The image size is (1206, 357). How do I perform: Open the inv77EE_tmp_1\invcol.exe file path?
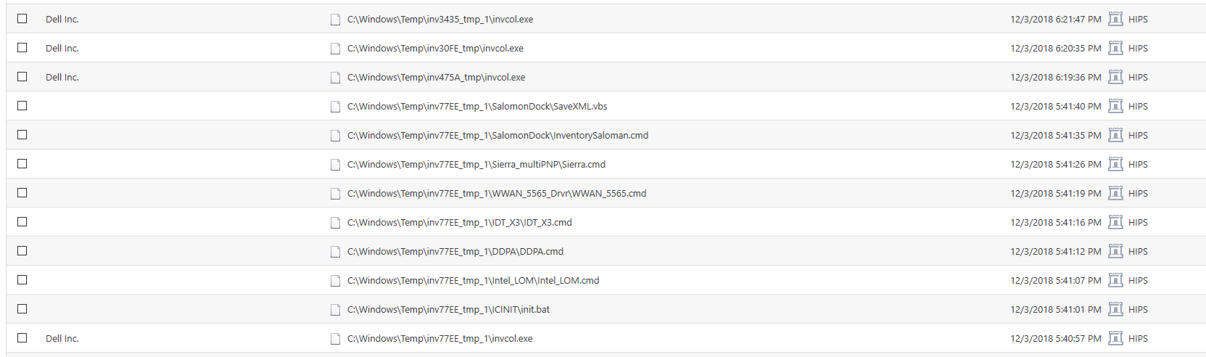click(x=439, y=339)
